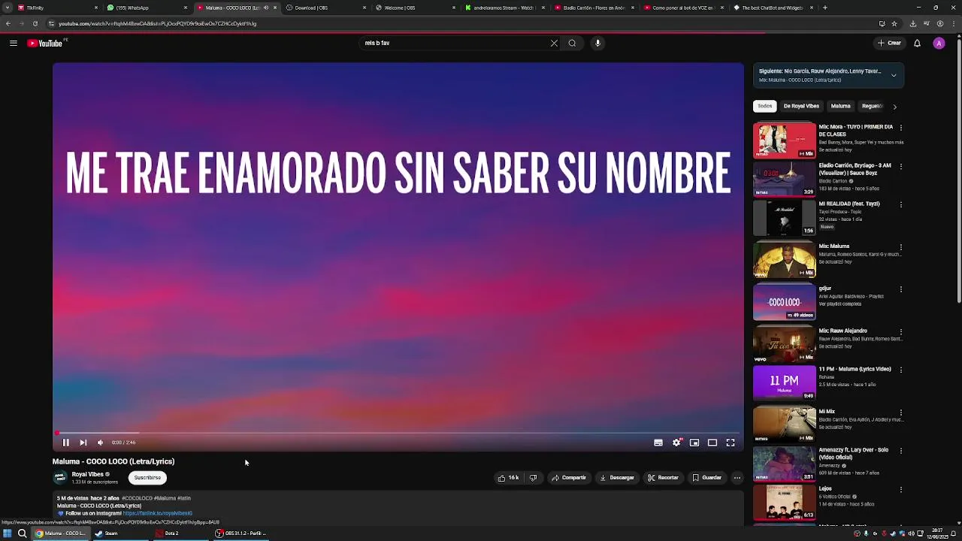Save the video with Guardar
This screenshot has height=541, width=962.
tap(707, 478)
